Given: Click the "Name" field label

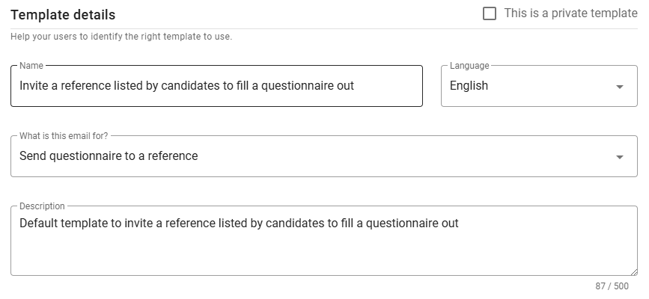Looking at the screenshot, I should (x=31, y=66).
